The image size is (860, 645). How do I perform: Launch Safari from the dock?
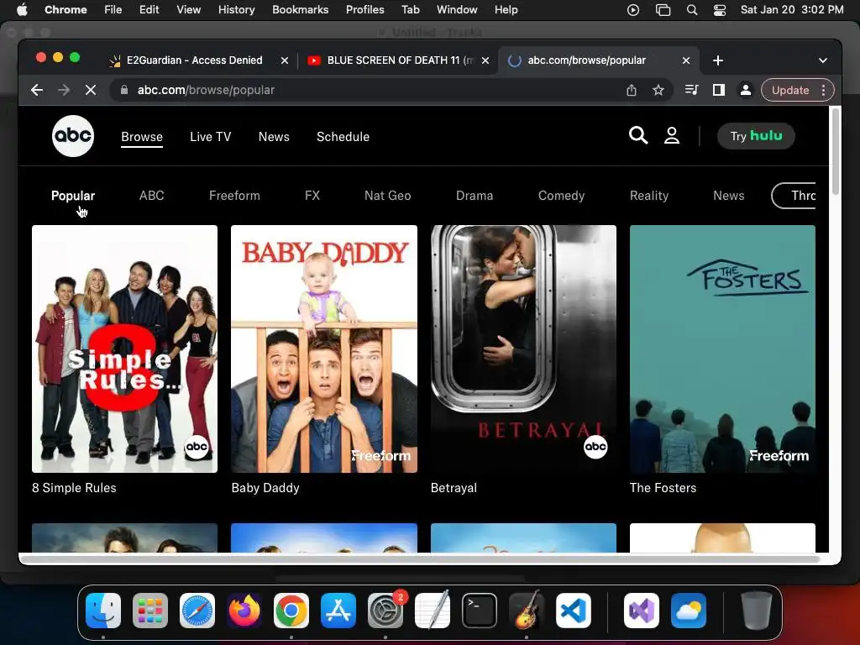point(197,611)
